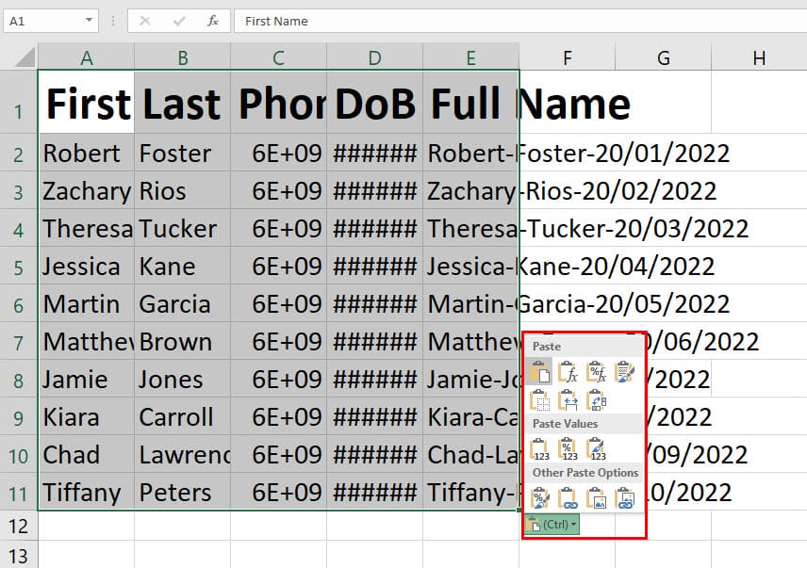807x568 pixels.
Task: Click the cell containing Brown
Action: pyautogui.click(x=182, y=341)
